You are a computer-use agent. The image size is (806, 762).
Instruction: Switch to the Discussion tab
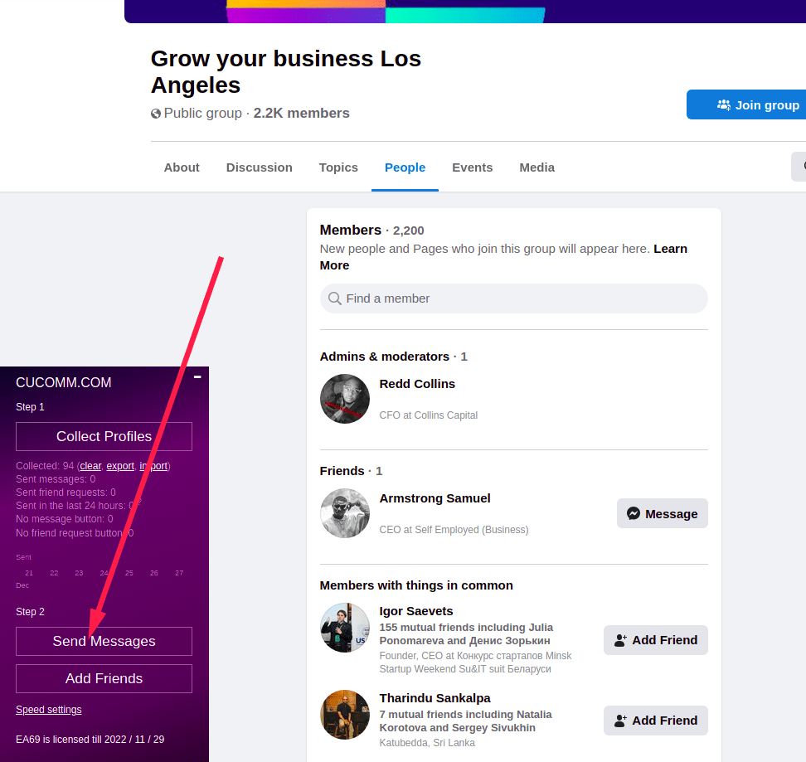259,167
